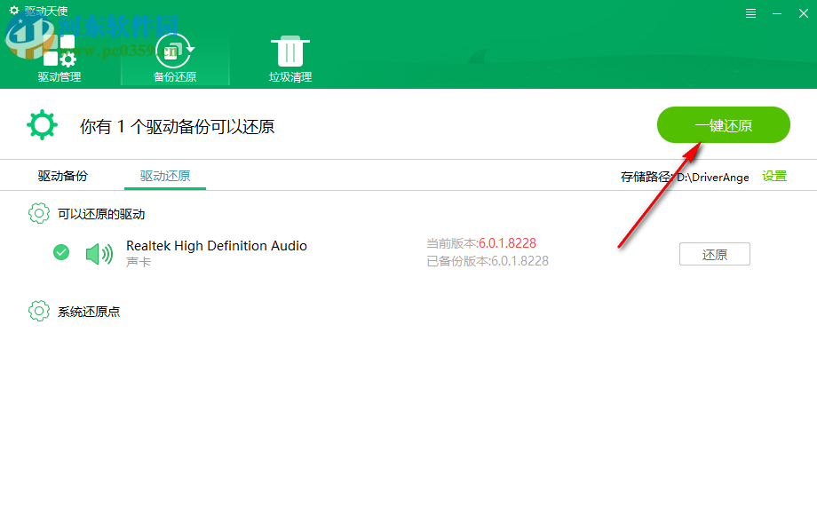Restore Realtek audio via 还原 button
The image size is (817, 515).
click(714, 253)
